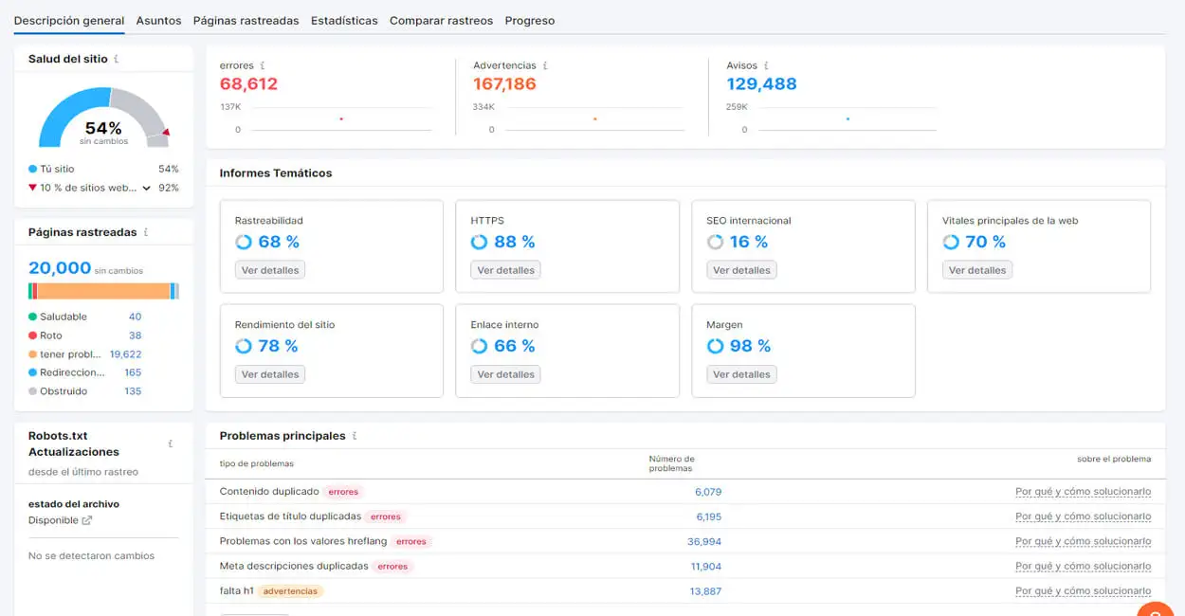The image size is (1185, 616).
Task: Click Ver detalles under SEO internacional
Action: click(x=741, y=270)
